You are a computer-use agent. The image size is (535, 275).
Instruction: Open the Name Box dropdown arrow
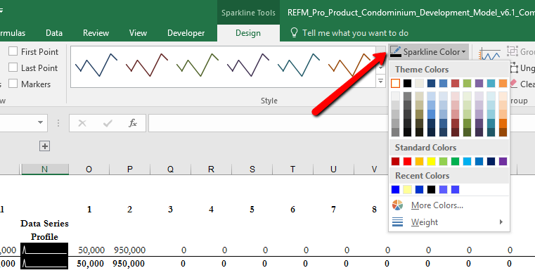40,122
